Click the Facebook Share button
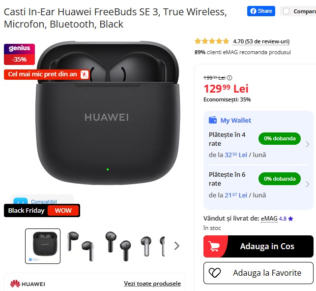Viewport: 316px width, 291px height. [261, 11]
